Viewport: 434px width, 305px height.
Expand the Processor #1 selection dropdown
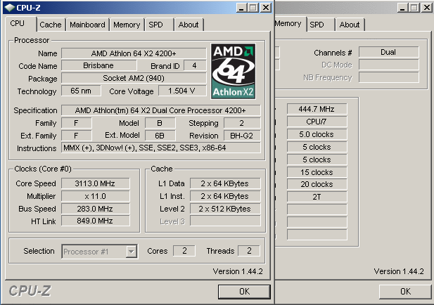[131, 251]
